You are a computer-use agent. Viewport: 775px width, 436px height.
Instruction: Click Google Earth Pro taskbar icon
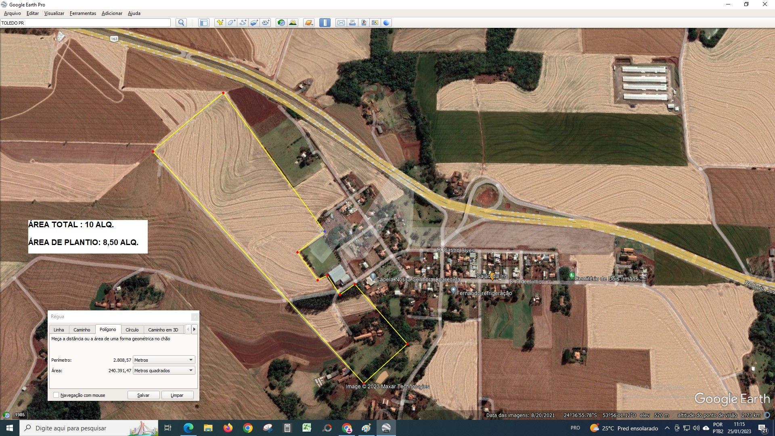386,428
